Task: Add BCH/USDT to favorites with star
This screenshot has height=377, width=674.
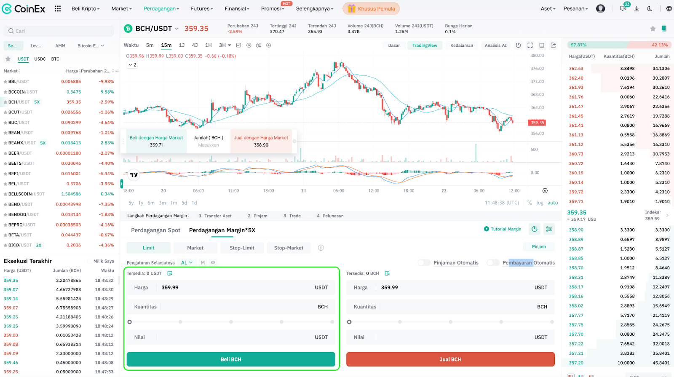Action: [653, 29]
